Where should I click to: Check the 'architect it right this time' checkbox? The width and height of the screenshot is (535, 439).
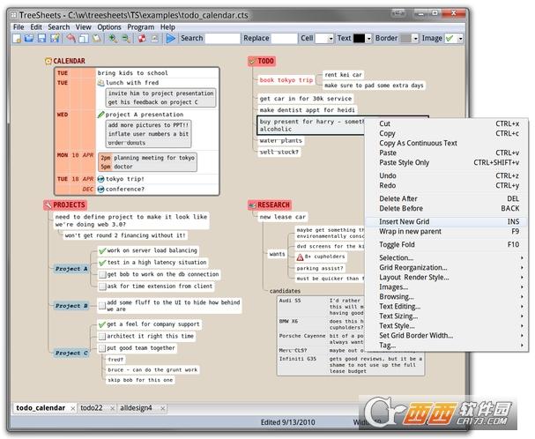point(100,336)
